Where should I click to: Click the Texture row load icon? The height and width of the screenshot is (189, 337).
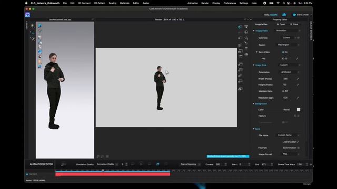pos(295,116)
